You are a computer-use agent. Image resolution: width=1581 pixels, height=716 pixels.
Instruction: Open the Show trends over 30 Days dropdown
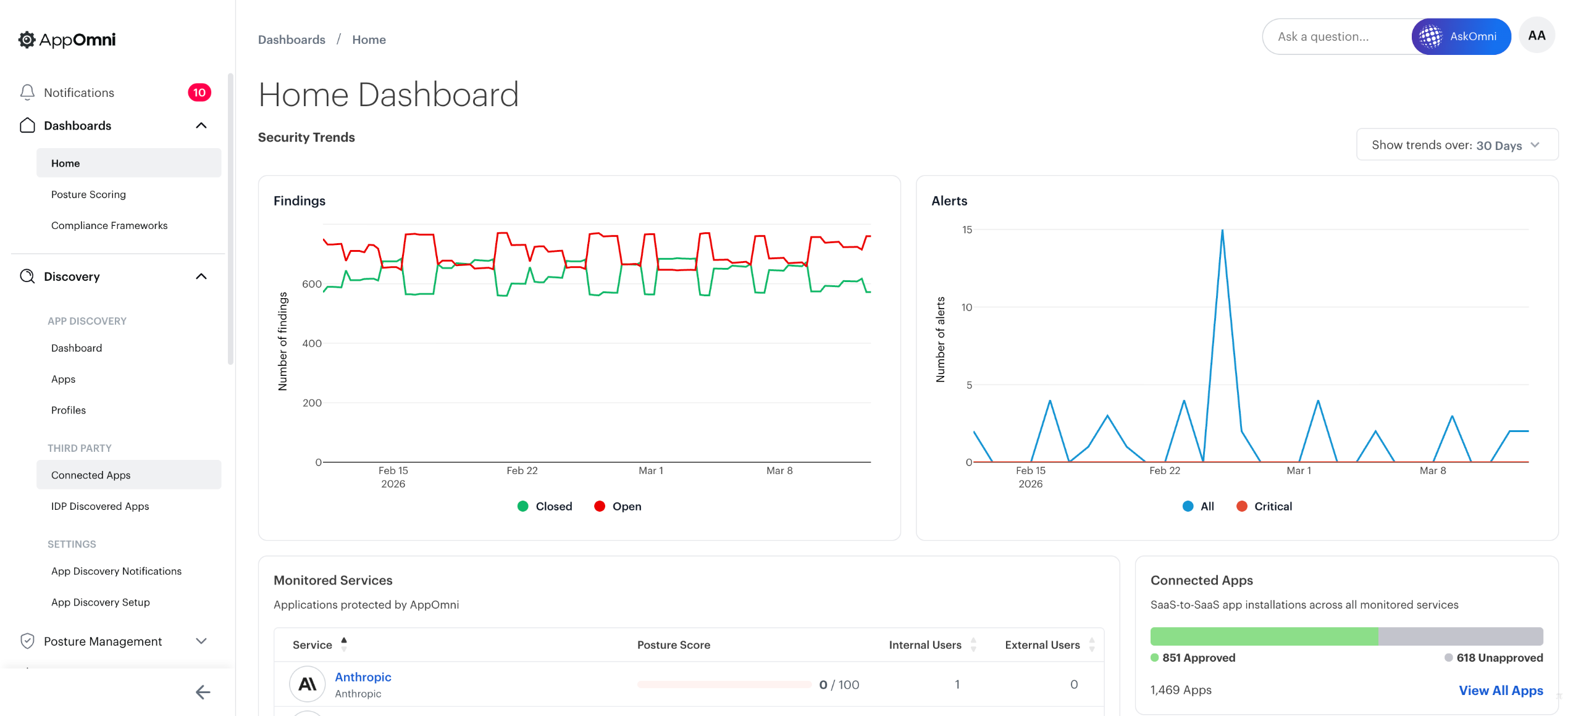(1456, 145)
